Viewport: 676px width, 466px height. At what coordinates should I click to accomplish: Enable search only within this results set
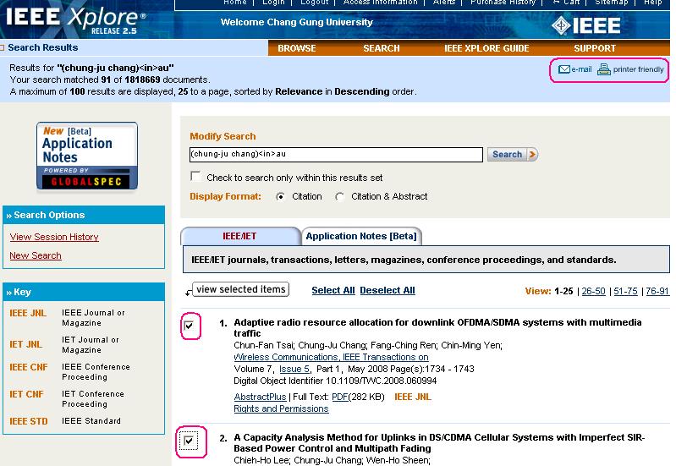[x=195, y=176]
